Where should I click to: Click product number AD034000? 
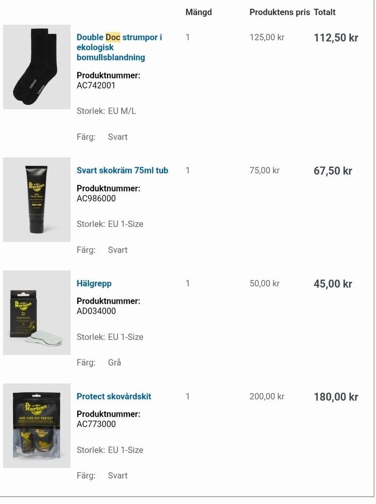(x=96, y=311)
